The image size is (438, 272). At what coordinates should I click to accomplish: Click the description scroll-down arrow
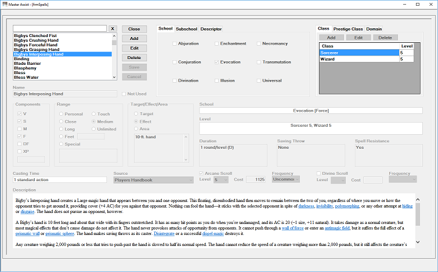pyautogui.click(x=418, y=242)
